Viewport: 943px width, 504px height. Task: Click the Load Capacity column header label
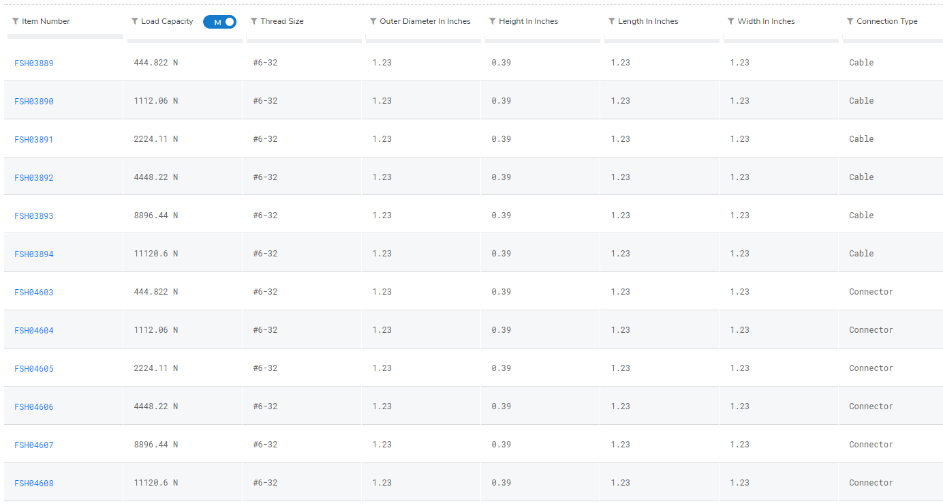[167, 21]
